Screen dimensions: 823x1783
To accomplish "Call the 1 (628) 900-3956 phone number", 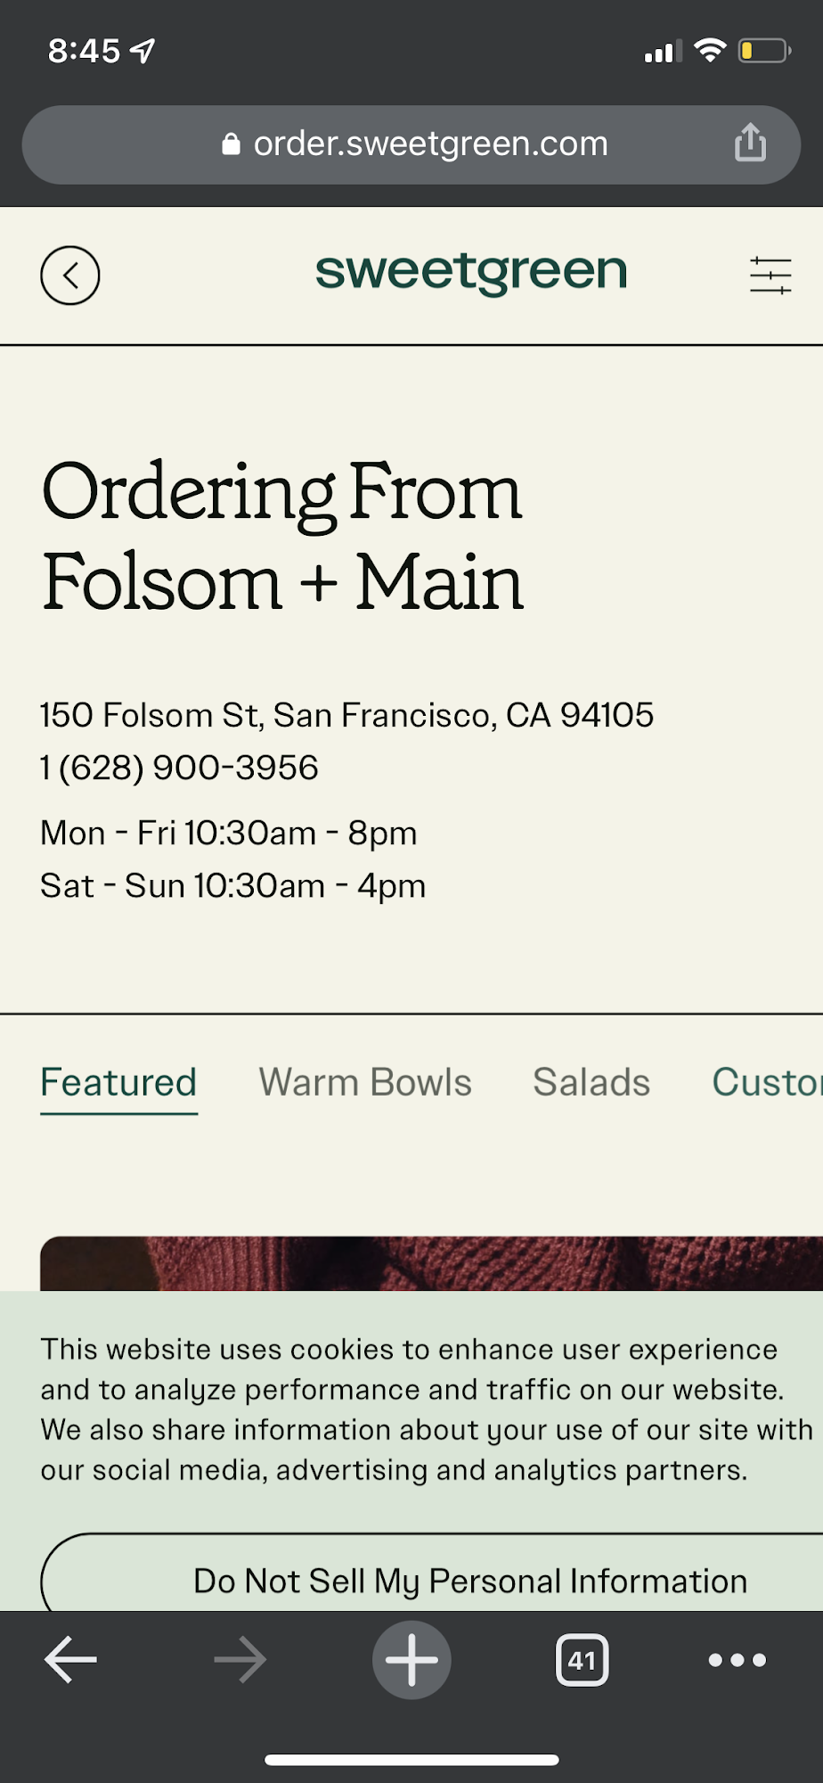I will (x=179, y=768).
